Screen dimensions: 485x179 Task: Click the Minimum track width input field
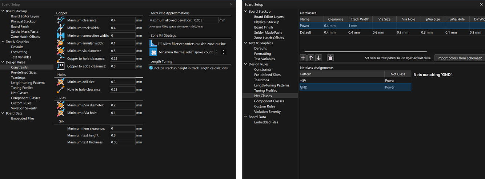pyautogui.click(x=123, y=28)
